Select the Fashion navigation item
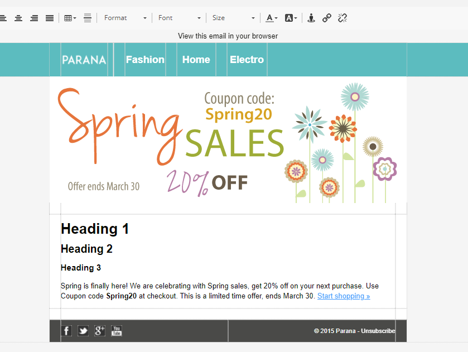Image resolution: width=468 pixels, height=352 pixels. (145, 60)
